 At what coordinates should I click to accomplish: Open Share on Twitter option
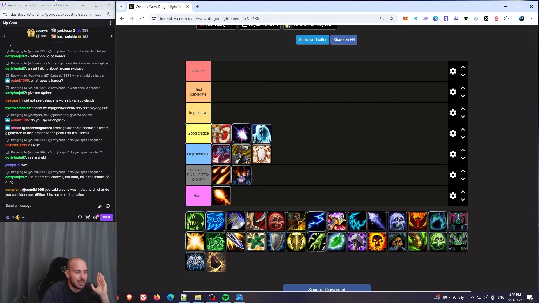312,40
